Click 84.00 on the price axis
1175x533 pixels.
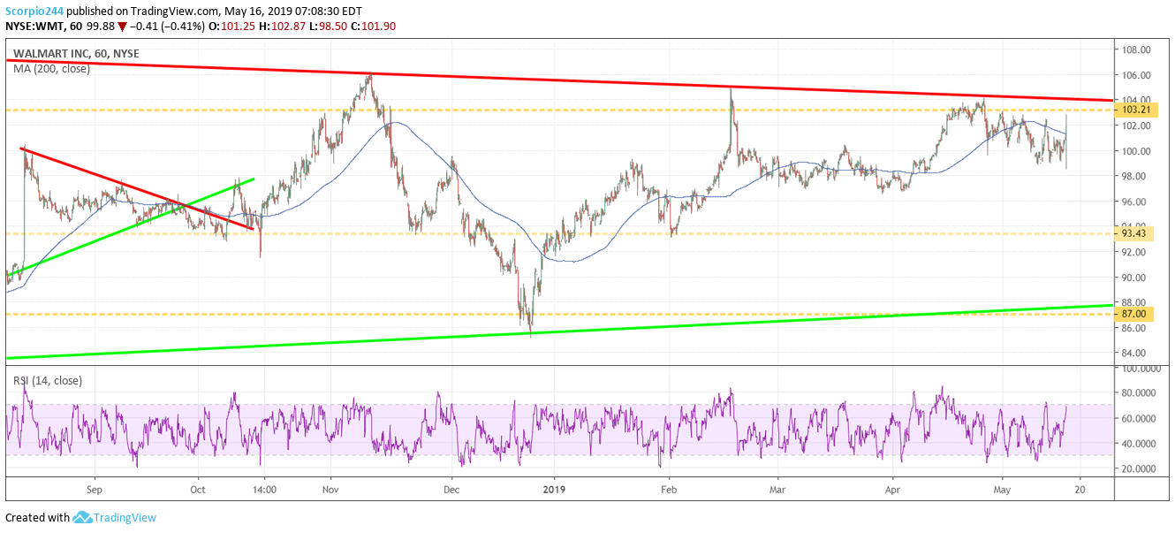point(1134,354)
